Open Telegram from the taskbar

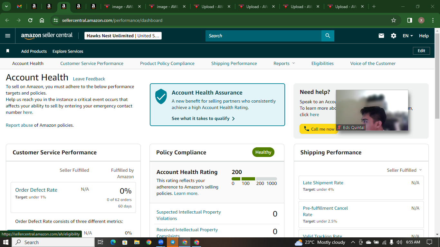point(173,242)
